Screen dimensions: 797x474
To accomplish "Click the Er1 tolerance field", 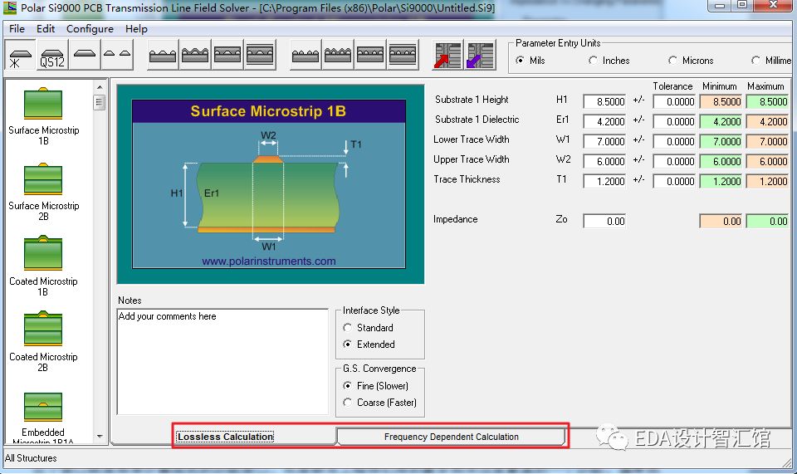I will 674,121.
